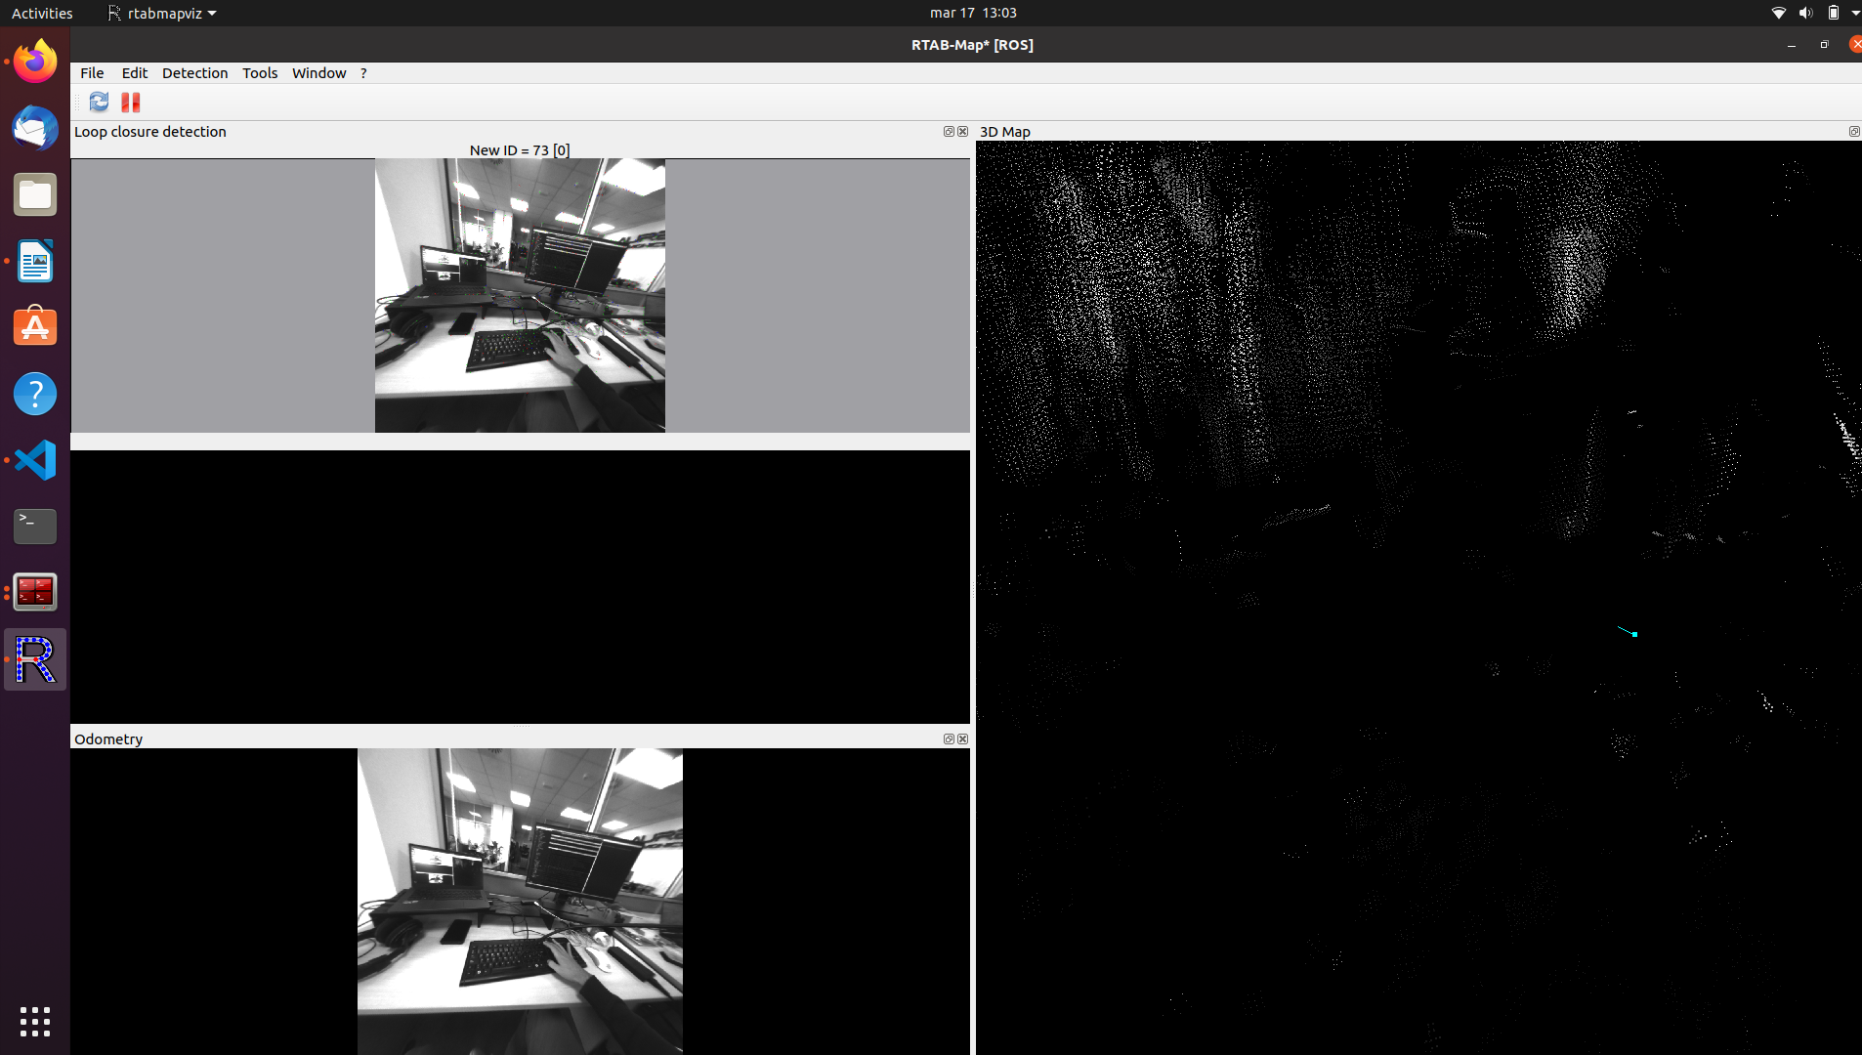Click the refresh/new database toolbar icon
This screenshot has height=1055, width=1862.
click(x=99, y=102)
